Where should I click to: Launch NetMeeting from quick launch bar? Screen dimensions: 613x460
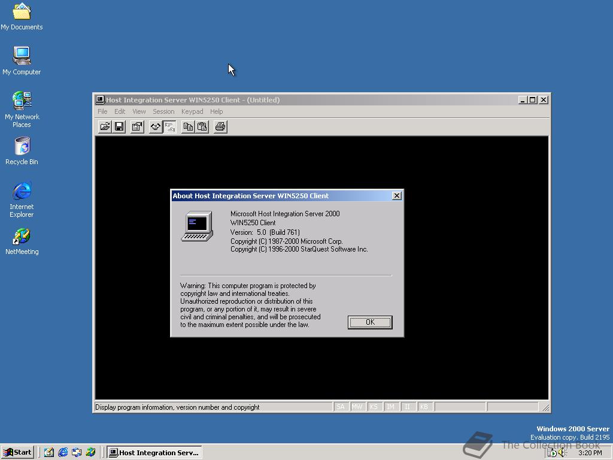coord(91,453)
